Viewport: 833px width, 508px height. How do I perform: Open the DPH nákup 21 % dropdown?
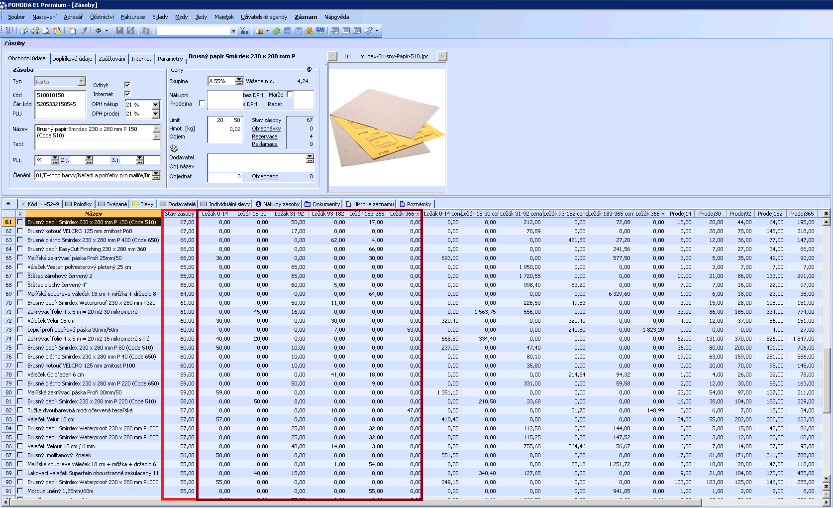click(156, 105)
